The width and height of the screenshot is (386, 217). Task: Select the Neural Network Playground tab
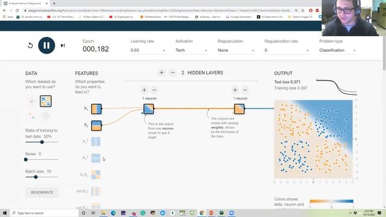[x=25, y=4]
